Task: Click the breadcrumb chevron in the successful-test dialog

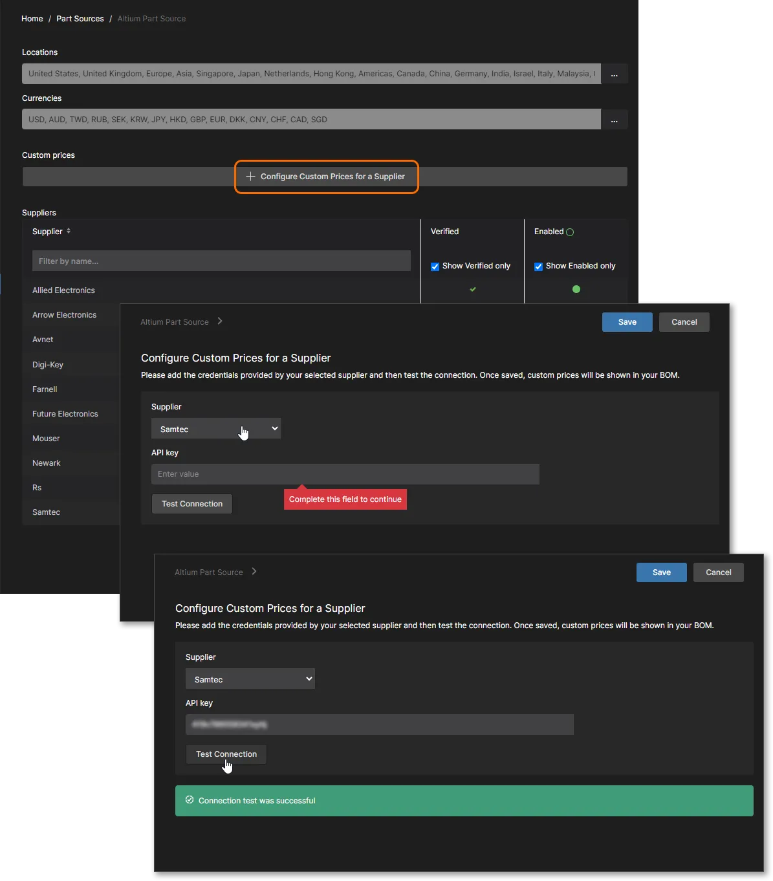Action: pos(254,571)
